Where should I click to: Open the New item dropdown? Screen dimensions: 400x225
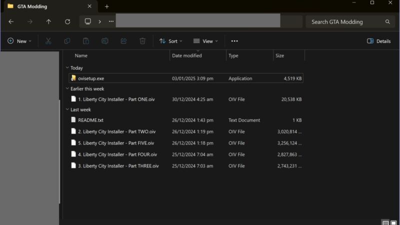19,41
